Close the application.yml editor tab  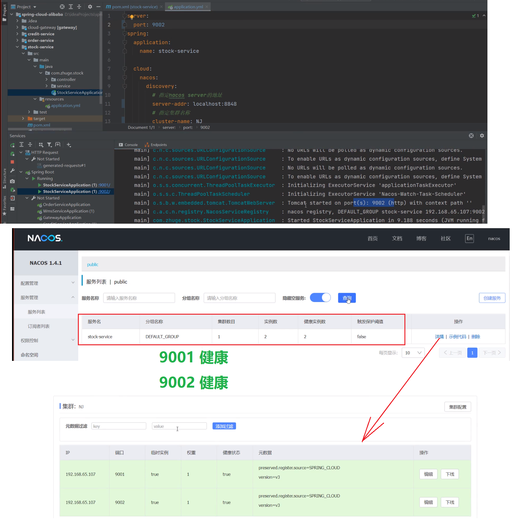[207, 7]
